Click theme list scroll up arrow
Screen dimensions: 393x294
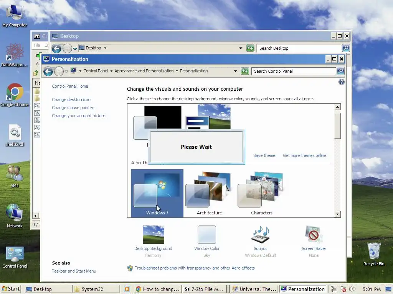(x=338, y=107)
